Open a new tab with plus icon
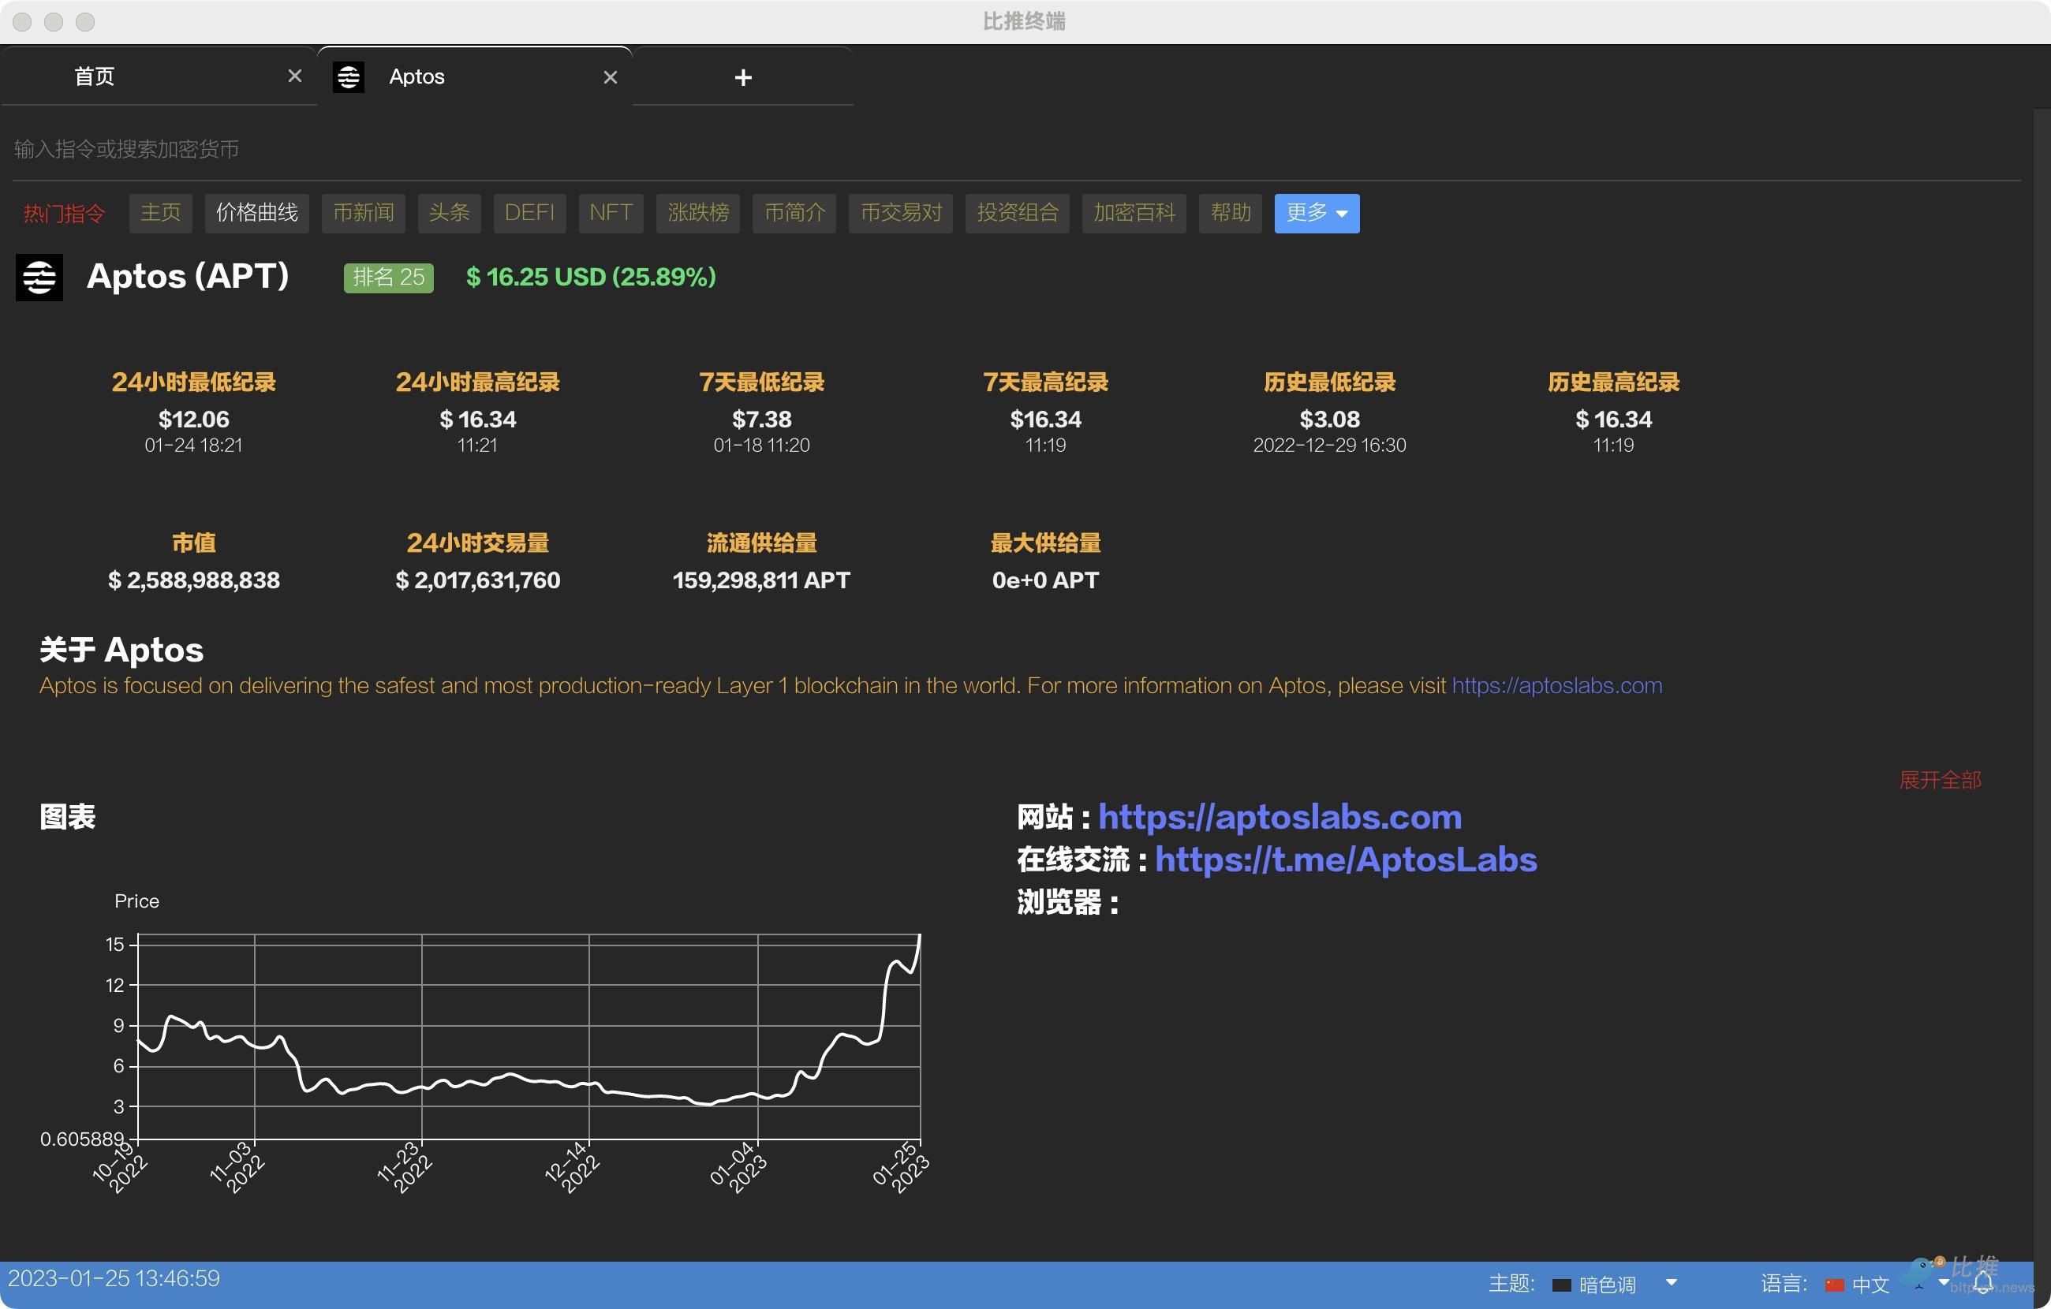Screen dimensions: 2051x1309 point(743,77)
